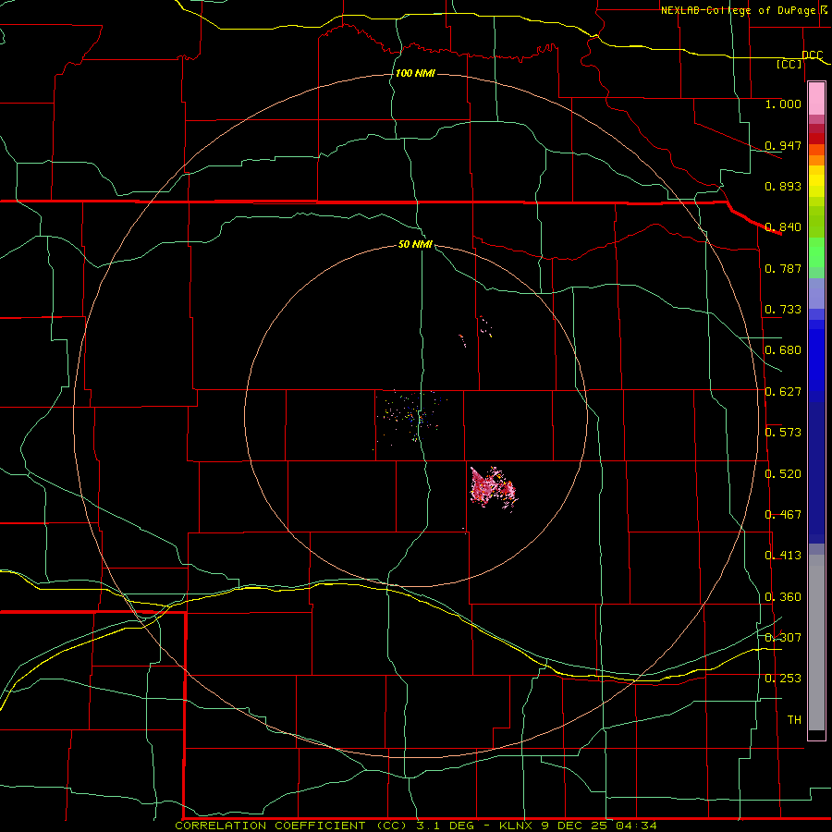
Task: Click the 0.733 scale value
Action: [783, 310]
